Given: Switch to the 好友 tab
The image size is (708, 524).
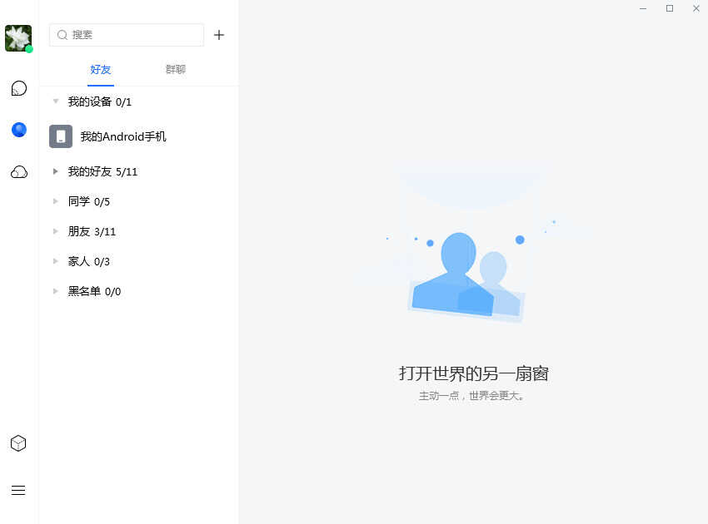Looking at the screenshot, I should 100,69.
